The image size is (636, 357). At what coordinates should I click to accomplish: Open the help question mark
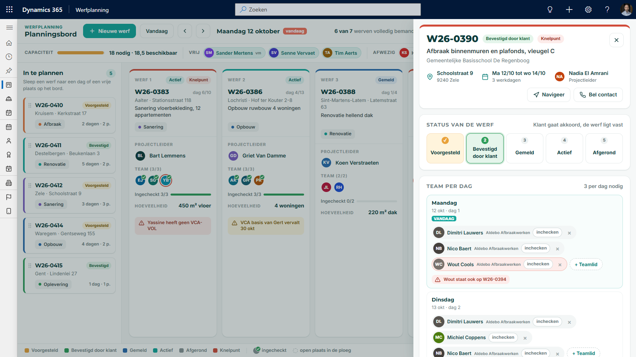607,10
